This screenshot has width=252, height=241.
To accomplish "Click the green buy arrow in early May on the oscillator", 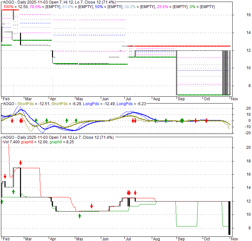I will (76, 120).
